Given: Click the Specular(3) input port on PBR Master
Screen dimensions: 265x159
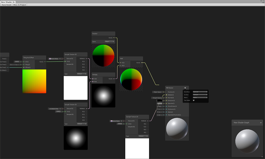Looking at the screenshot, I should (x=167, y=103).
